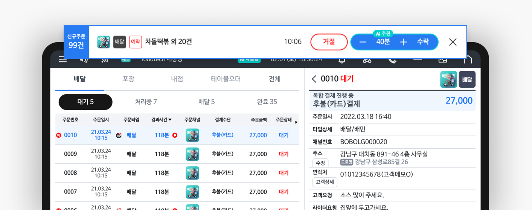Open the phone call icon in top bar
The image size is (532, 210).
coord(392,60)
